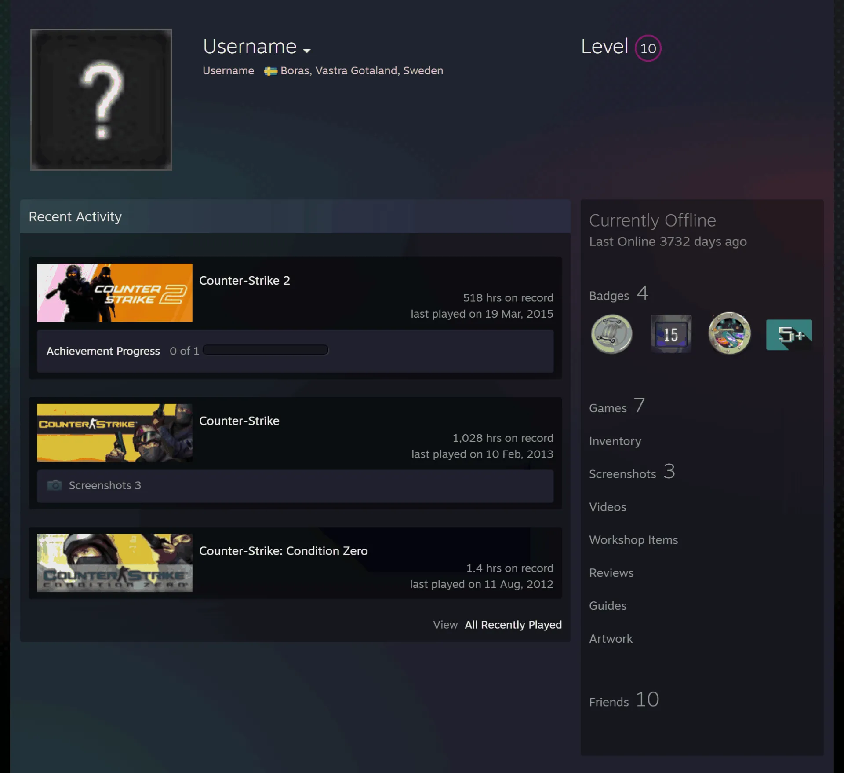Click the 518 hrs on record text

click(x=508, y=298)
